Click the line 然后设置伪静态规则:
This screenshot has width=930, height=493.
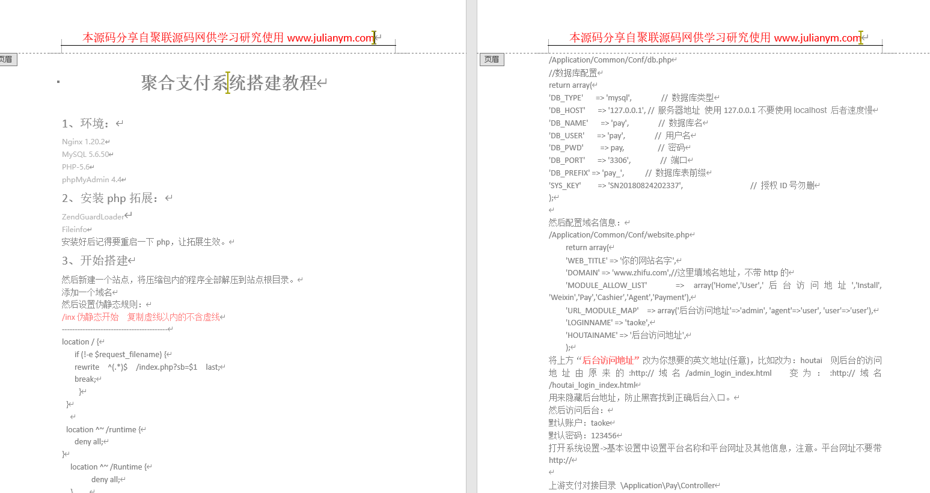pos(103,304)
